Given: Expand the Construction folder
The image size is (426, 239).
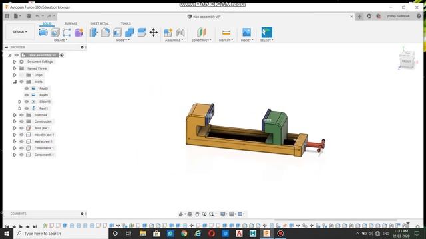Looking at the screenshot, I should click(15, 121).
